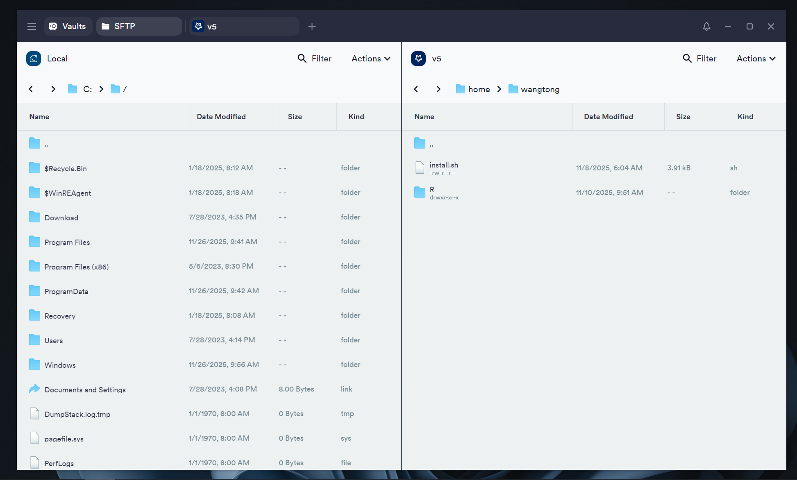Expand Actions dropdown in Local pane

371,59
